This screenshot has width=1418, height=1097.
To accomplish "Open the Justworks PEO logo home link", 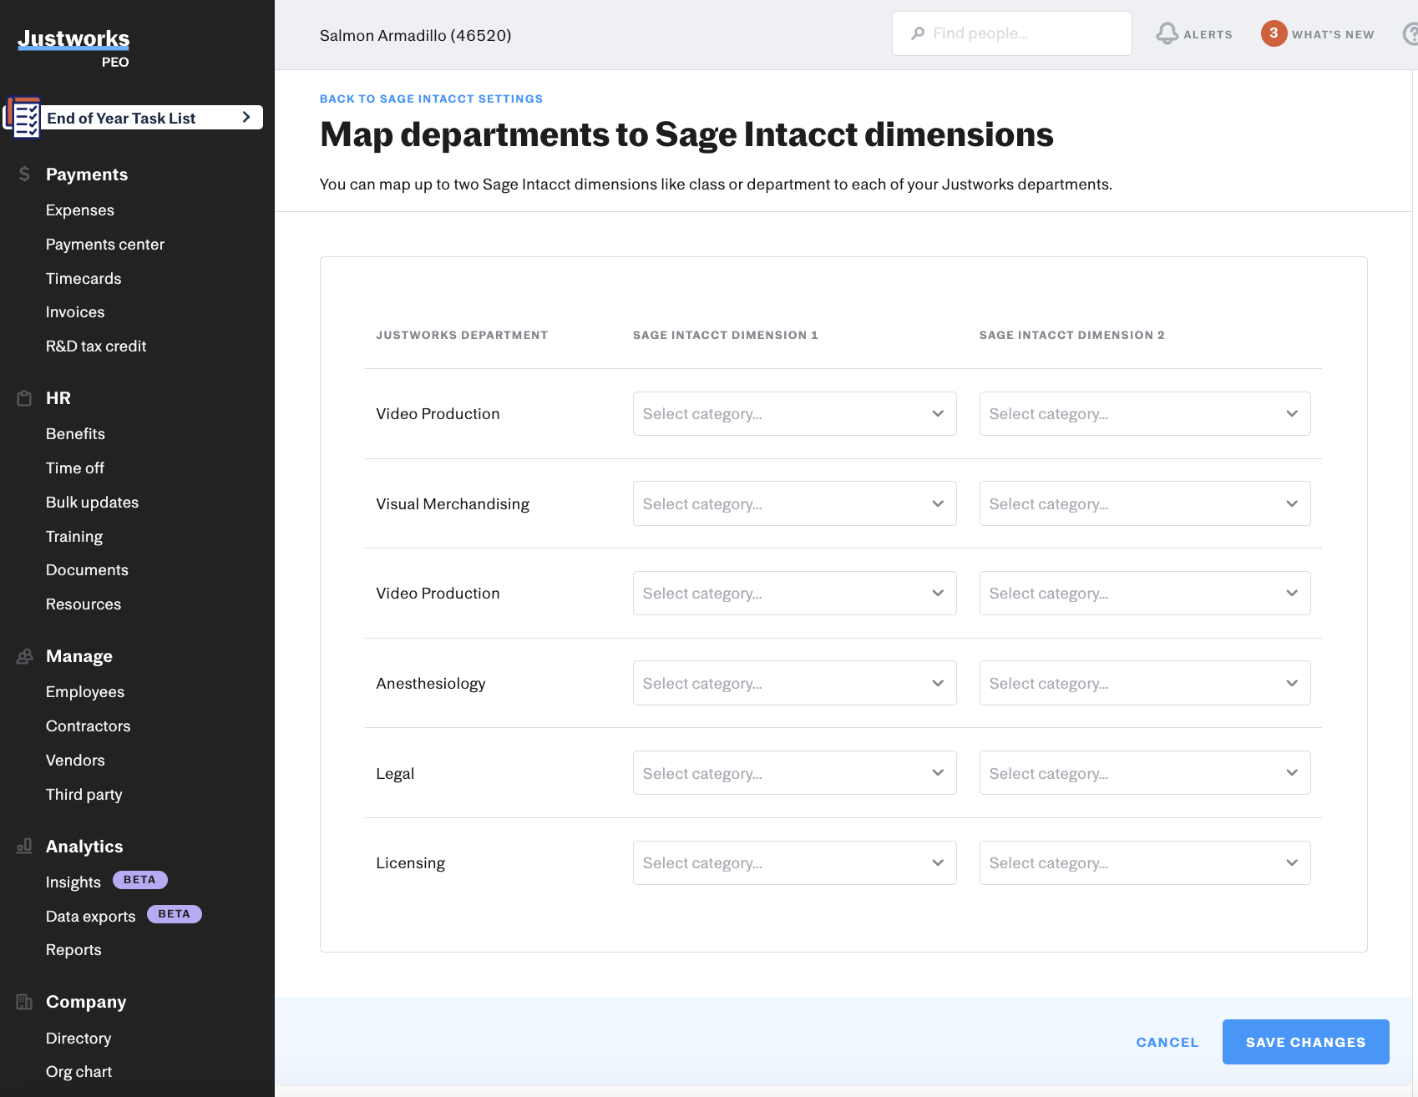I will [x=73, y=48].
